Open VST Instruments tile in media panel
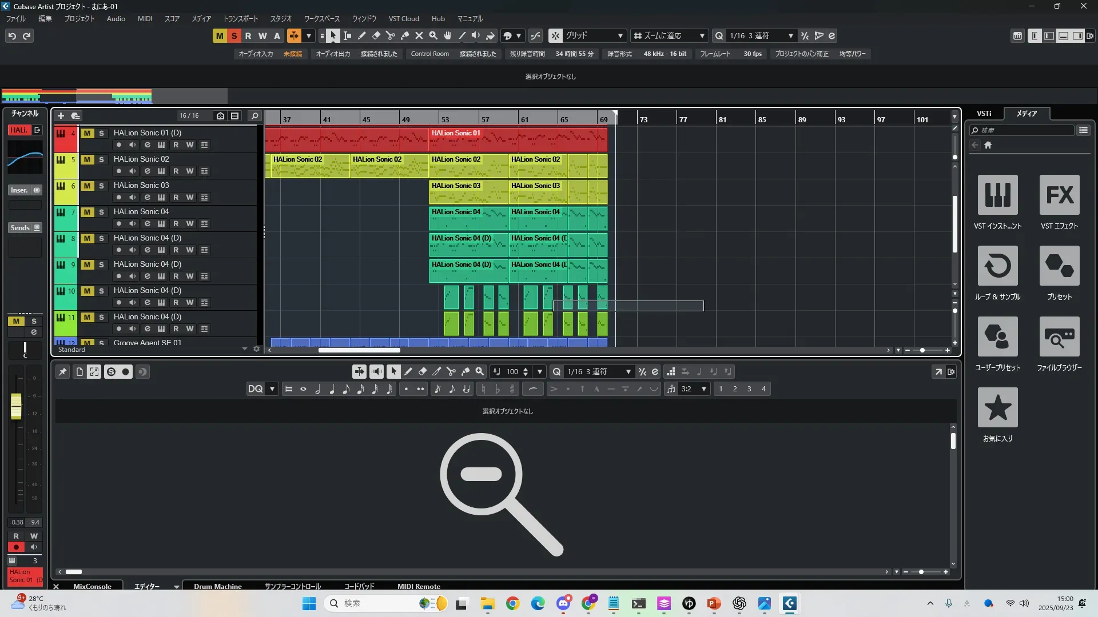This screenshot has width=1098, height=617. coord(997,195)
